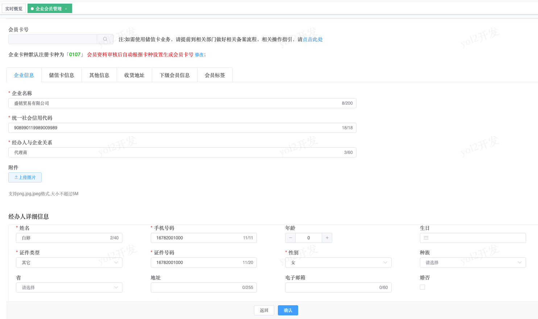Click the 年龄 number input
This screenshot has width=538, height=319.
click(309, 238)
